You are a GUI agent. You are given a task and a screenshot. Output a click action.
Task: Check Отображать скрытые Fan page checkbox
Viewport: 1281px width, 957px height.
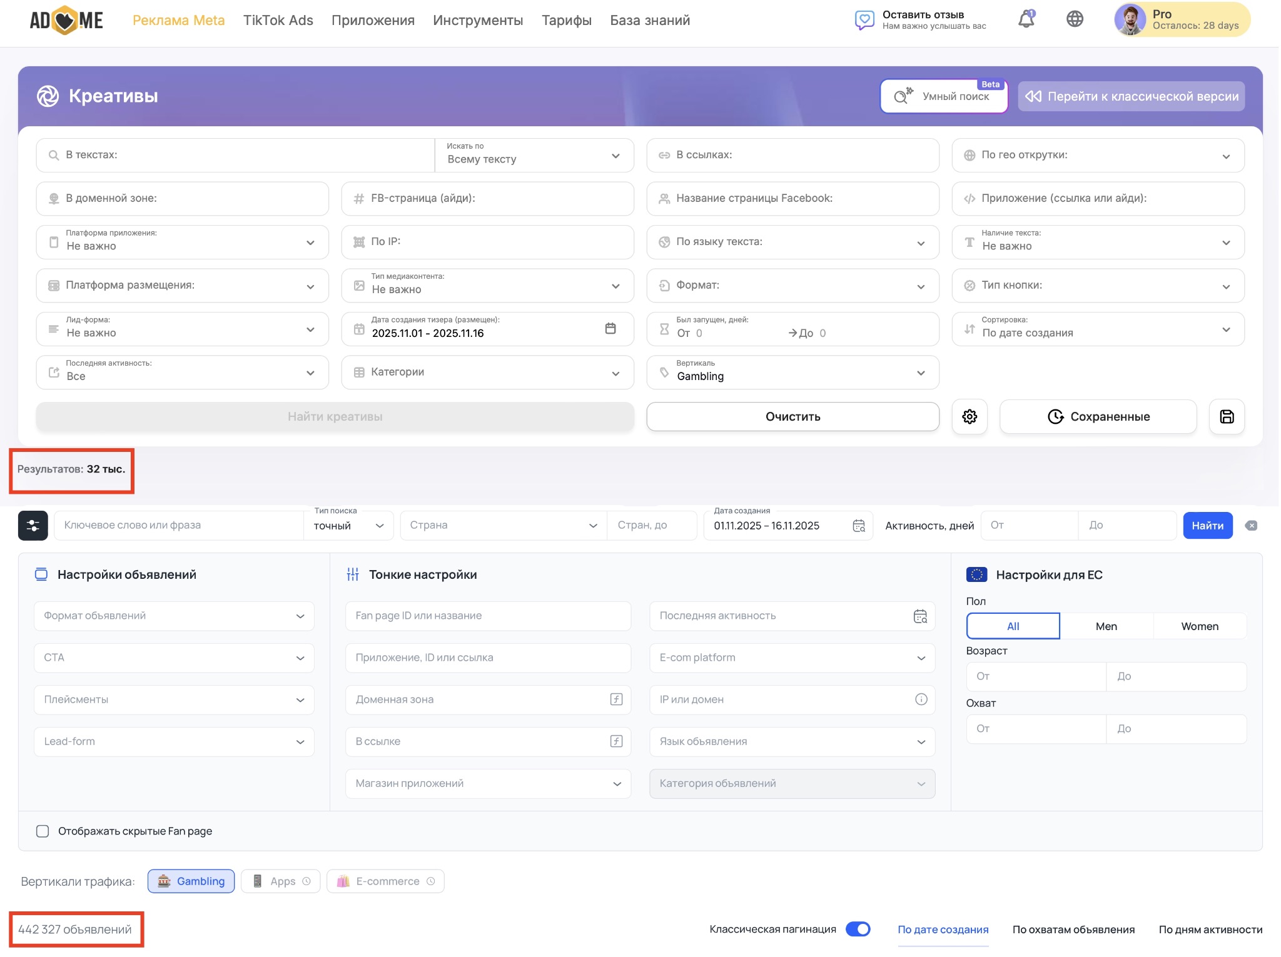tap(43, 831)
